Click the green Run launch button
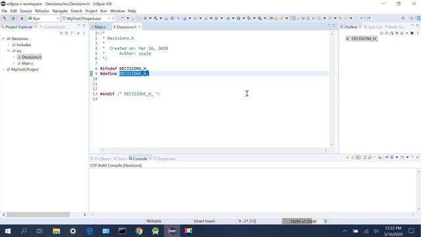 [x=13, y=18]
